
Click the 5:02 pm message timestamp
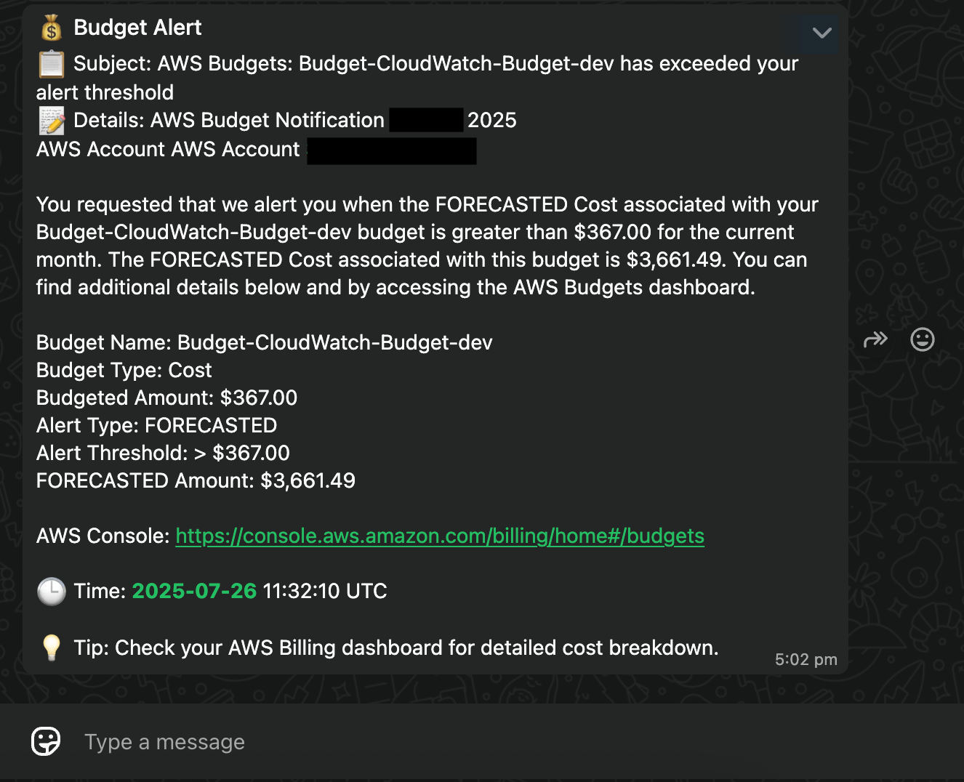[x=806, y=660]
